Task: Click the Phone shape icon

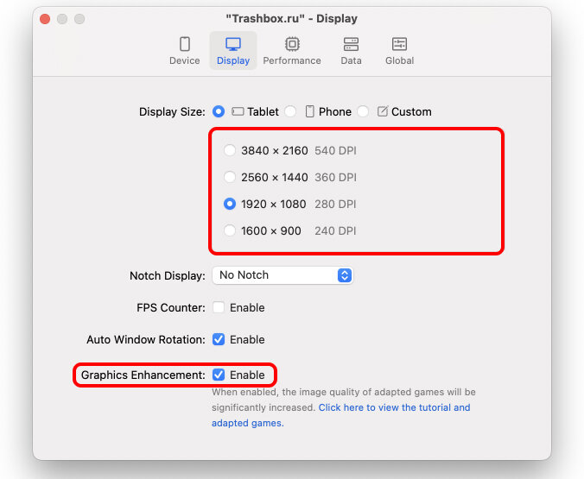Action: point(309,111)
